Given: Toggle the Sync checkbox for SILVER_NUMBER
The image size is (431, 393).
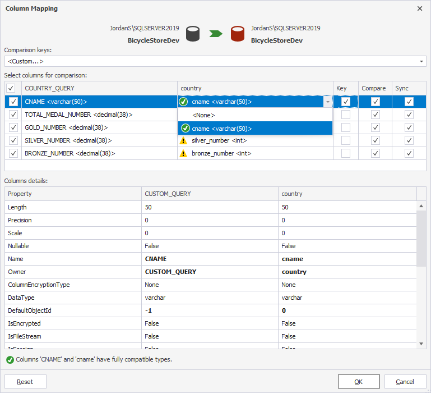Looking at the screenshot, I should pyautogui.click(x=409, y=140).
